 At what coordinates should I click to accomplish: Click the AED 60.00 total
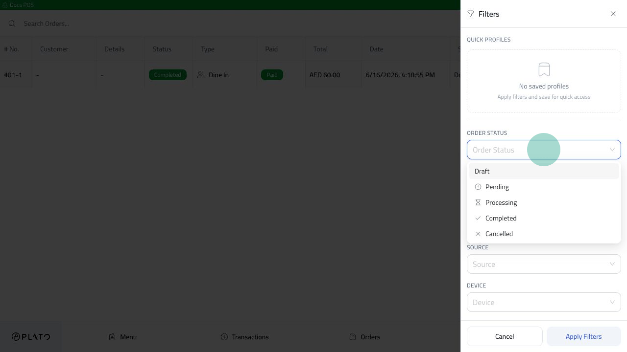pos(325,75)
